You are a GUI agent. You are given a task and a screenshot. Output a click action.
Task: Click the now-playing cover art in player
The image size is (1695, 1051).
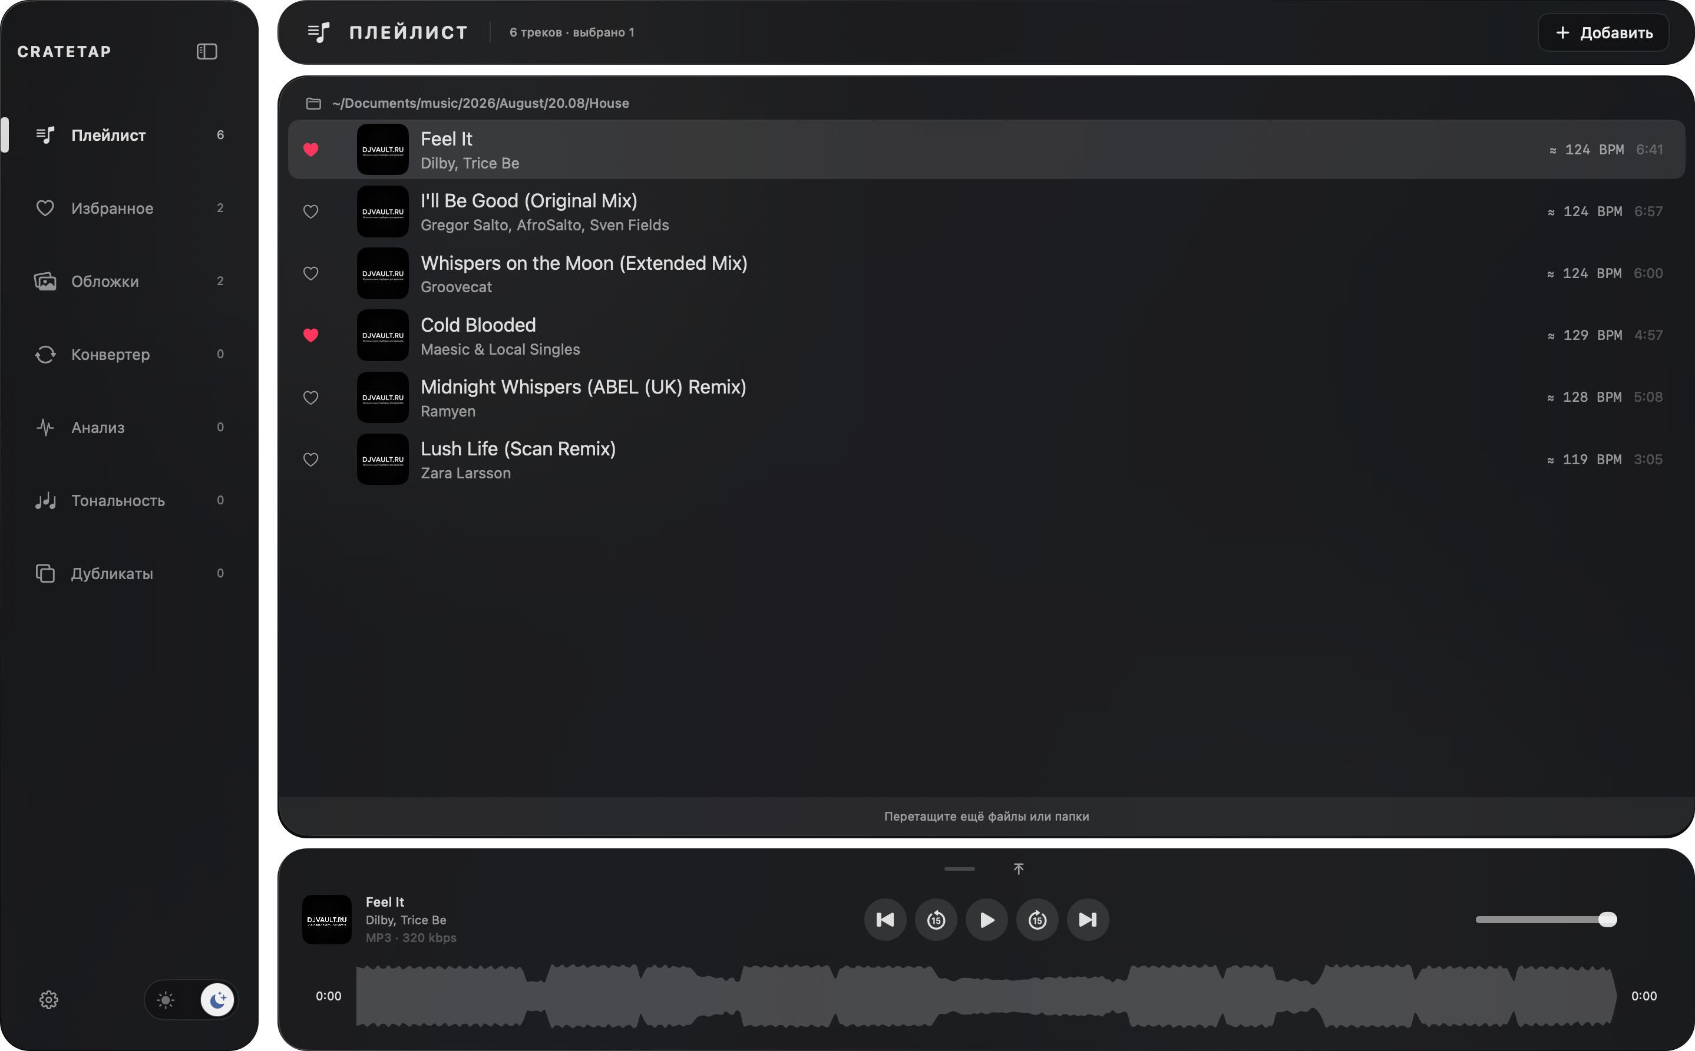(326, 920)
